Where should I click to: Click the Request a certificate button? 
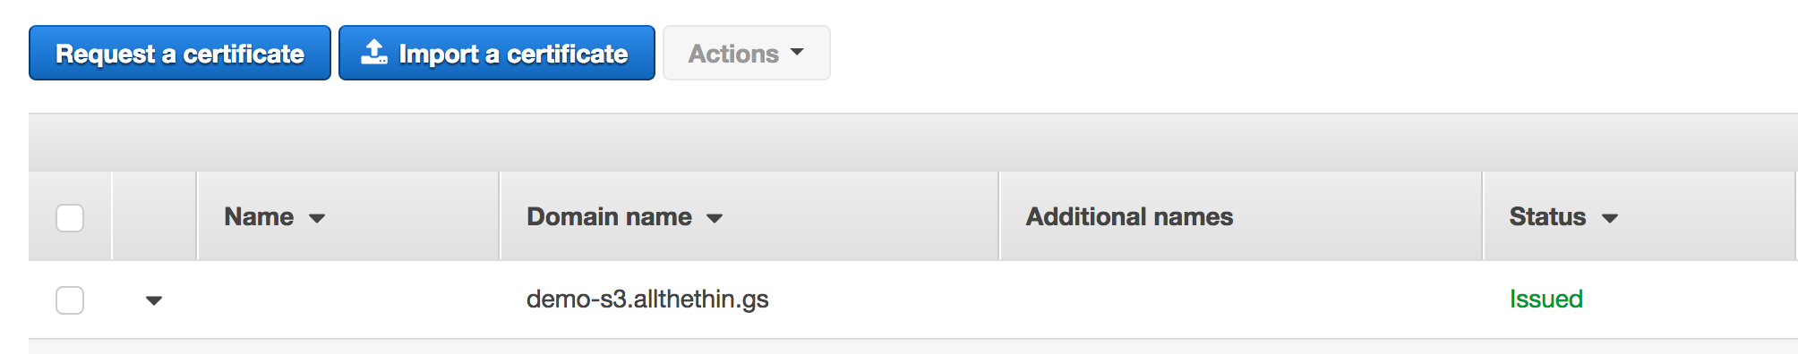pyautogui.click(x=180, y=53)
